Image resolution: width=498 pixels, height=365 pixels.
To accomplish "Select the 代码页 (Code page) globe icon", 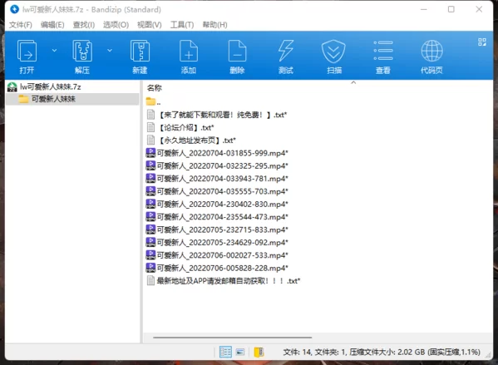I will click(x=431, y=51).
